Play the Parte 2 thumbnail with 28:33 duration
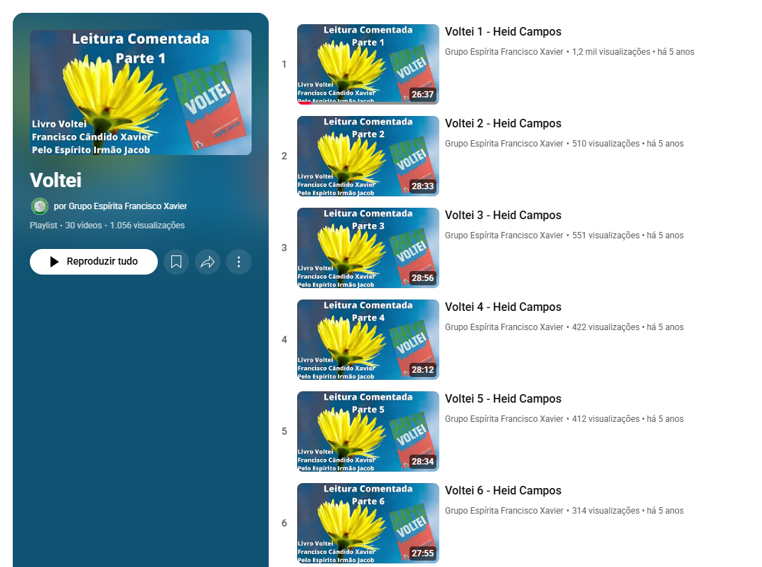Image resolution: width=762 pixels, height=567 pixels. [368, 156]
